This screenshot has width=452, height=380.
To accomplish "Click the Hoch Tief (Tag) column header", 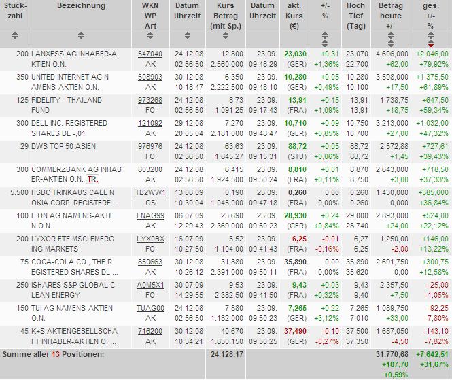I will [355, 16].
